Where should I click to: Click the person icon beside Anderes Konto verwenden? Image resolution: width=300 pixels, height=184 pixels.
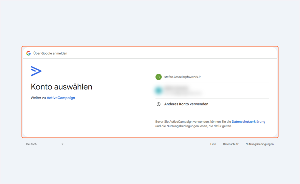[158, 104]
